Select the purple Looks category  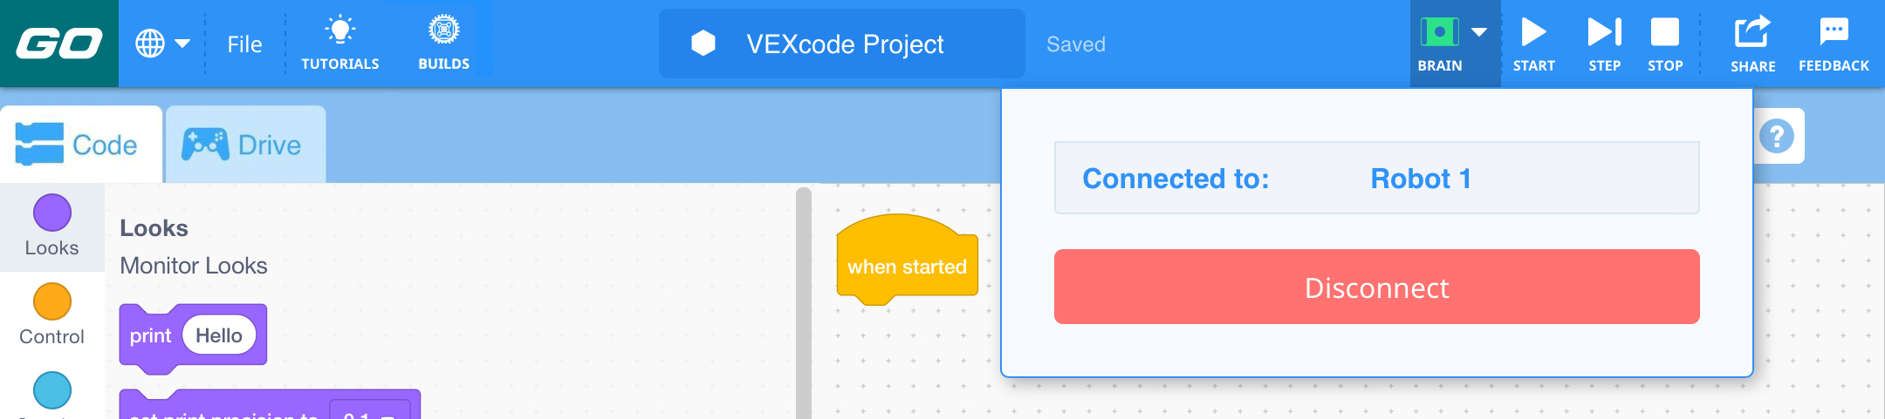[51, 226]
